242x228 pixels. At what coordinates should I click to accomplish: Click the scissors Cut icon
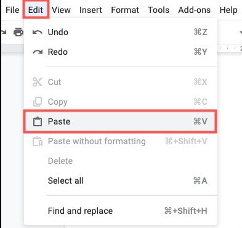pos(38,82)
